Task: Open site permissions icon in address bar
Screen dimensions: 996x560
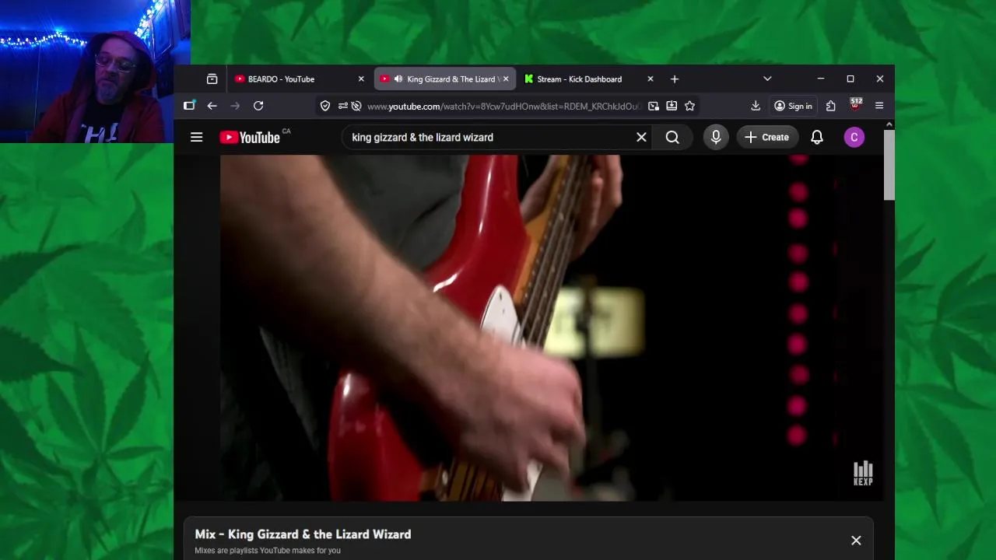Action: click(342, 106)
